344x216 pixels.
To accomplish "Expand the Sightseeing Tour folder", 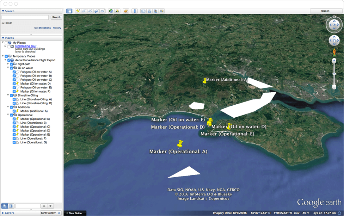I will [x=5, y=46].
